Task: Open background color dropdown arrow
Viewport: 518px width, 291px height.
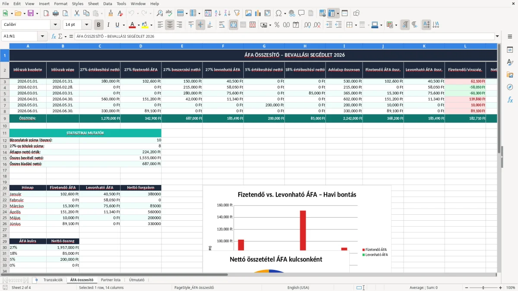Action: (x=151, y=25)
